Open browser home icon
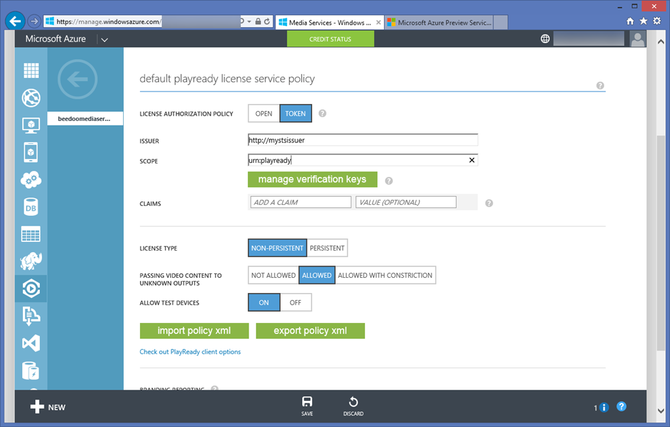 point(630,21)
